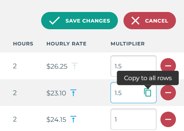184x131 pixels.
Task: Click the Multiplier column header
Action: click(128, 44)
